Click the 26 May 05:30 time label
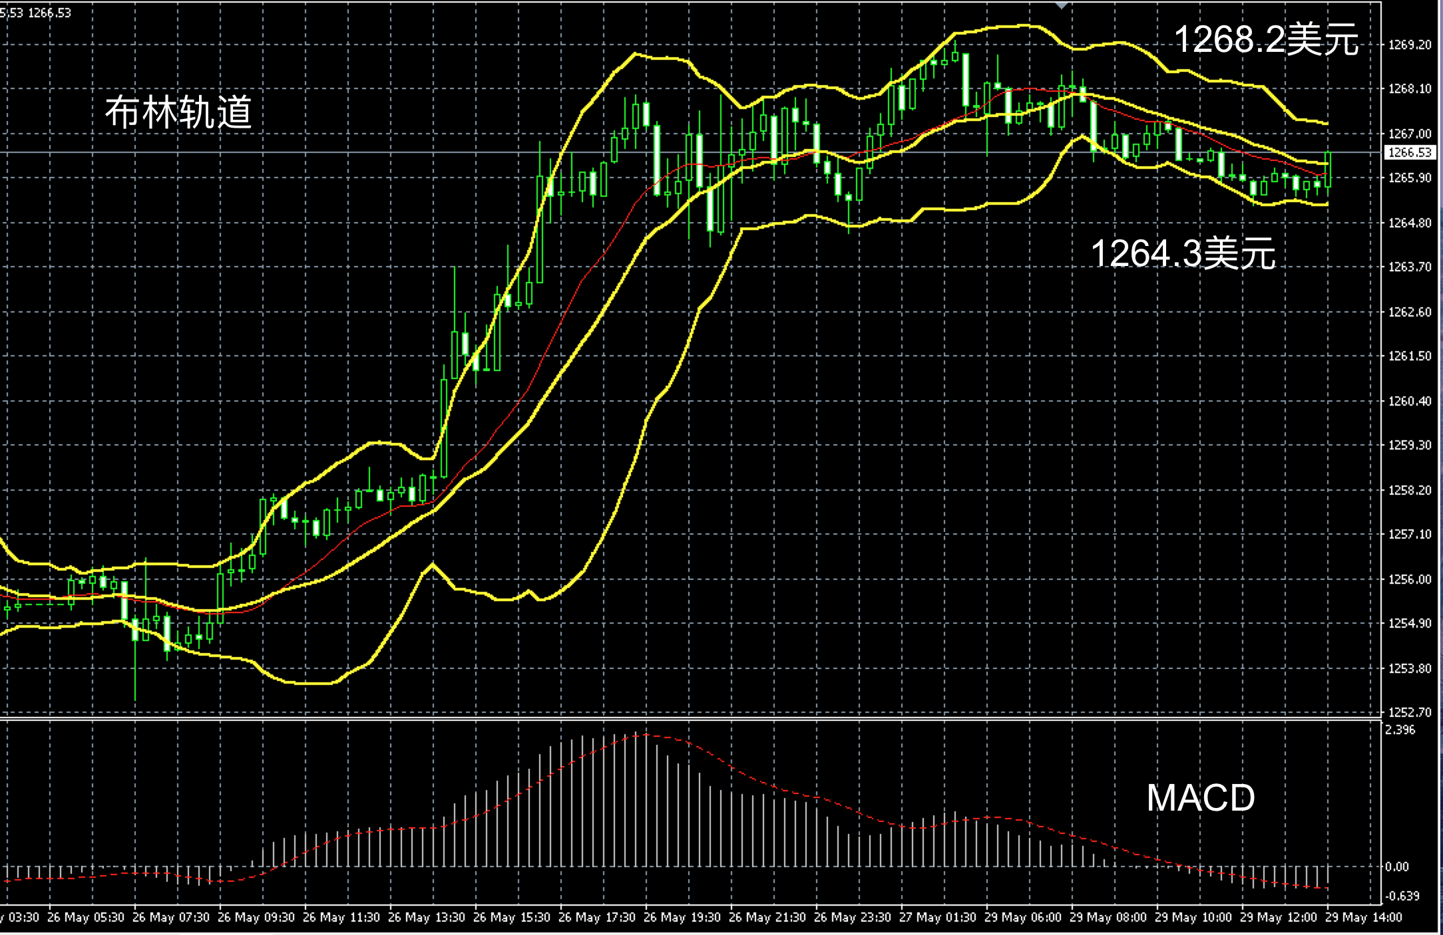1443x935 pixels. click(x=85, y=917)
